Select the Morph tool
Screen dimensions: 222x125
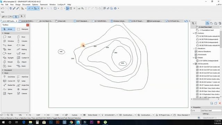pos(8,62)
